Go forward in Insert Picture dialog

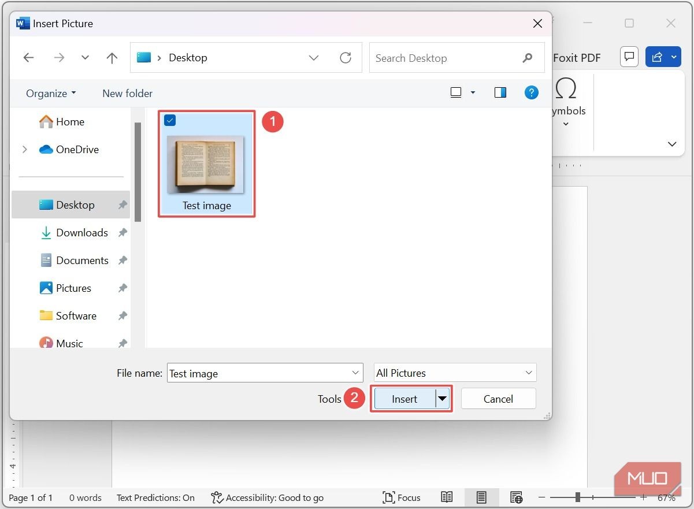59,58
